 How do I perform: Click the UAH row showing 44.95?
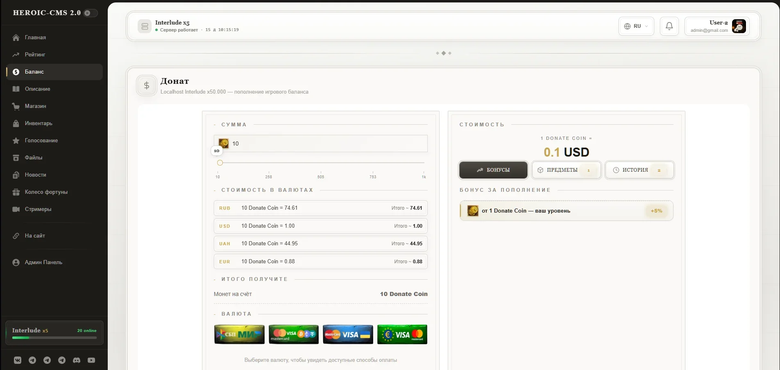321,244
